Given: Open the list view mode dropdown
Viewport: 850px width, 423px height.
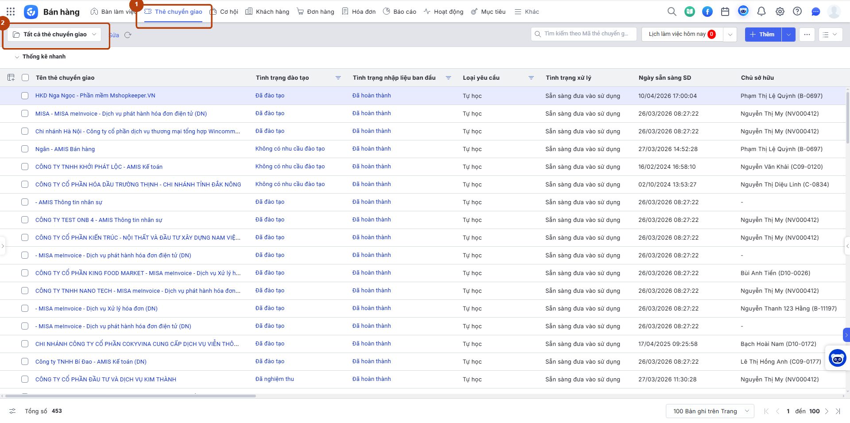Looking at the screenshot, I should pyautogui.click(x=831, y=35).
